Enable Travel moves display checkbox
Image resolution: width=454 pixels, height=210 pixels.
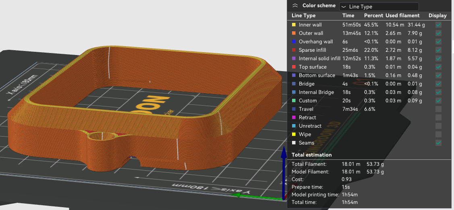(x=438, y=109)
